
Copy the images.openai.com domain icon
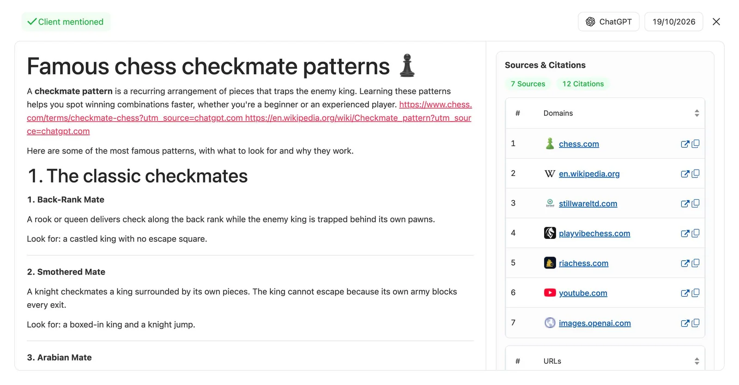tap(696, 323)
